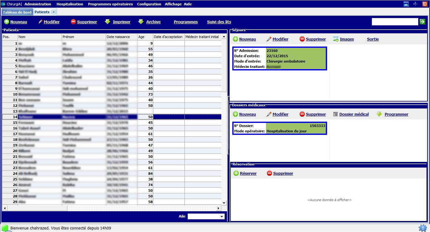
Task: Click red Supprimer icon in Réservation panel
Action: pyautogui.click(x=269, y=174)
